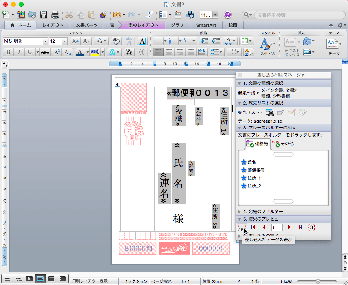Screen dimensions: 348x285
Task: Toggle Bold formatting
Action: click(x=8, y=52)
